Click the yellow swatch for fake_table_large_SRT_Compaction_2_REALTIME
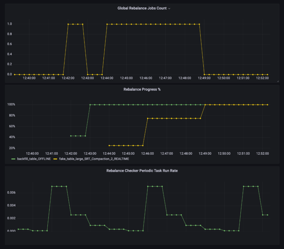Image resolution: width=284 pixels, height=249 pixels. [55, 159]
